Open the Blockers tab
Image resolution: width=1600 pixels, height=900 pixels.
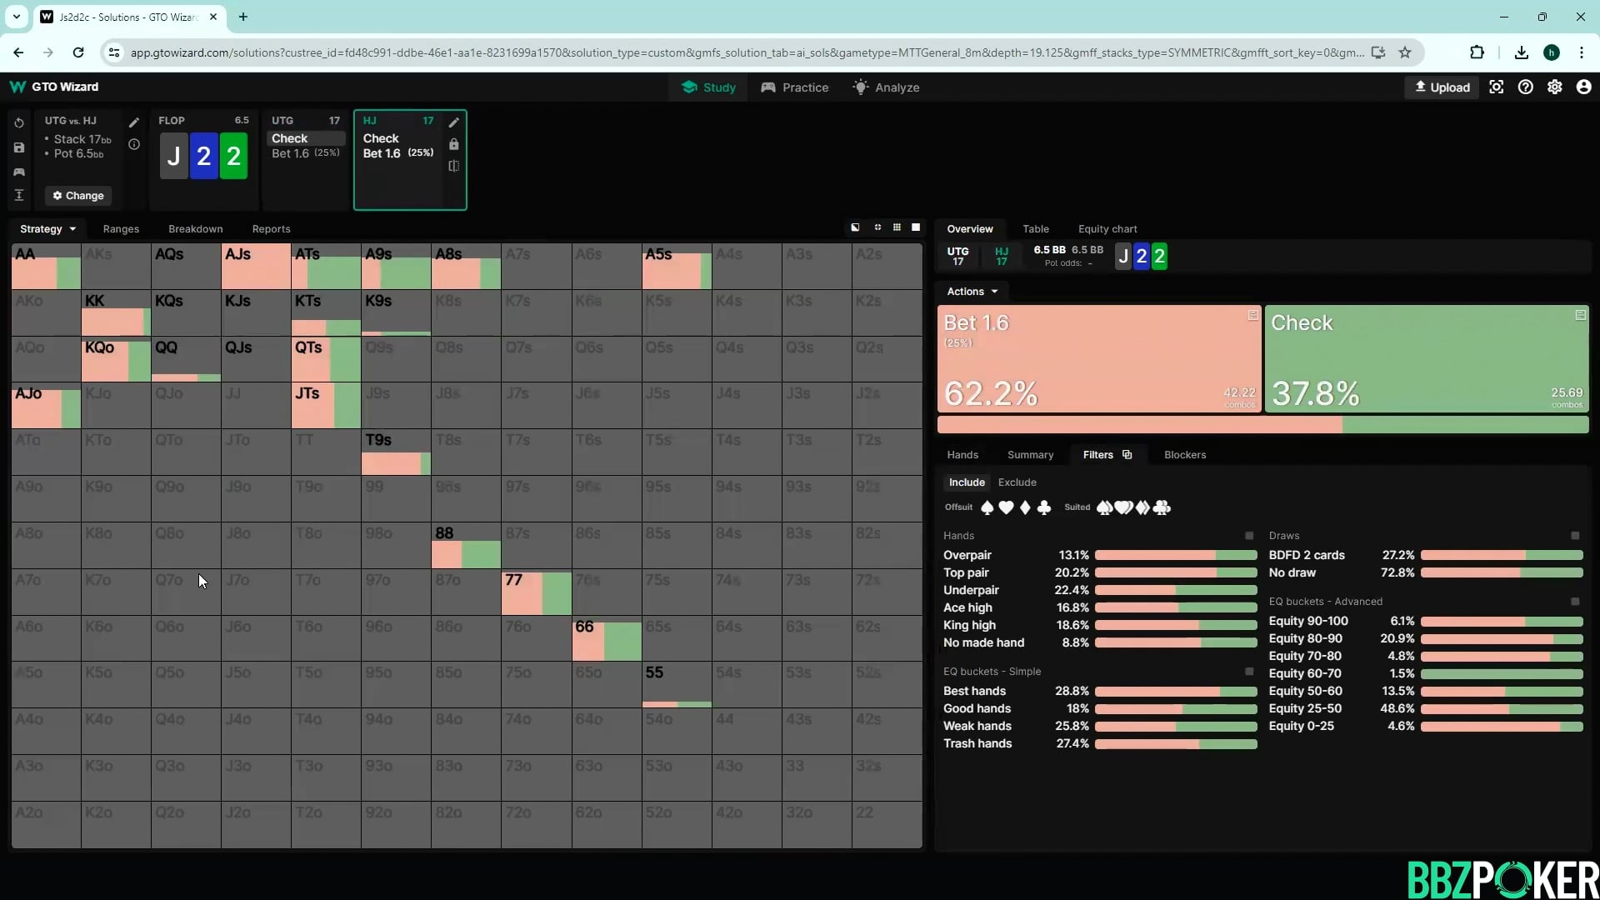[1184, 455]
